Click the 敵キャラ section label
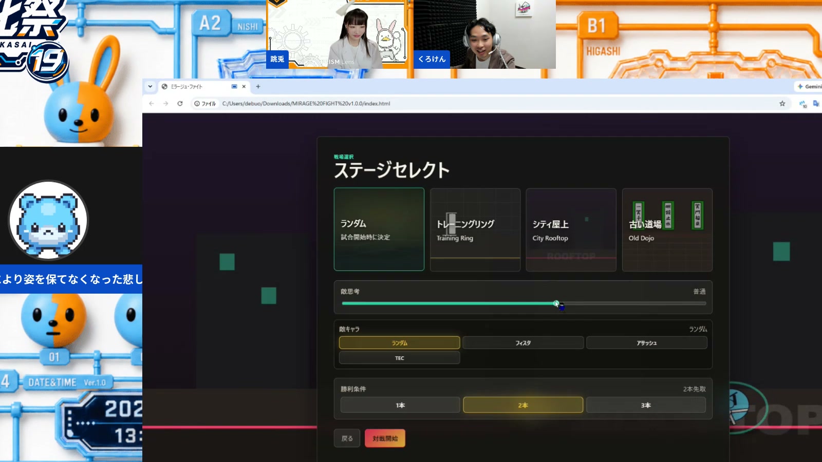Viewport: 822px width, 462px height. 349,329
